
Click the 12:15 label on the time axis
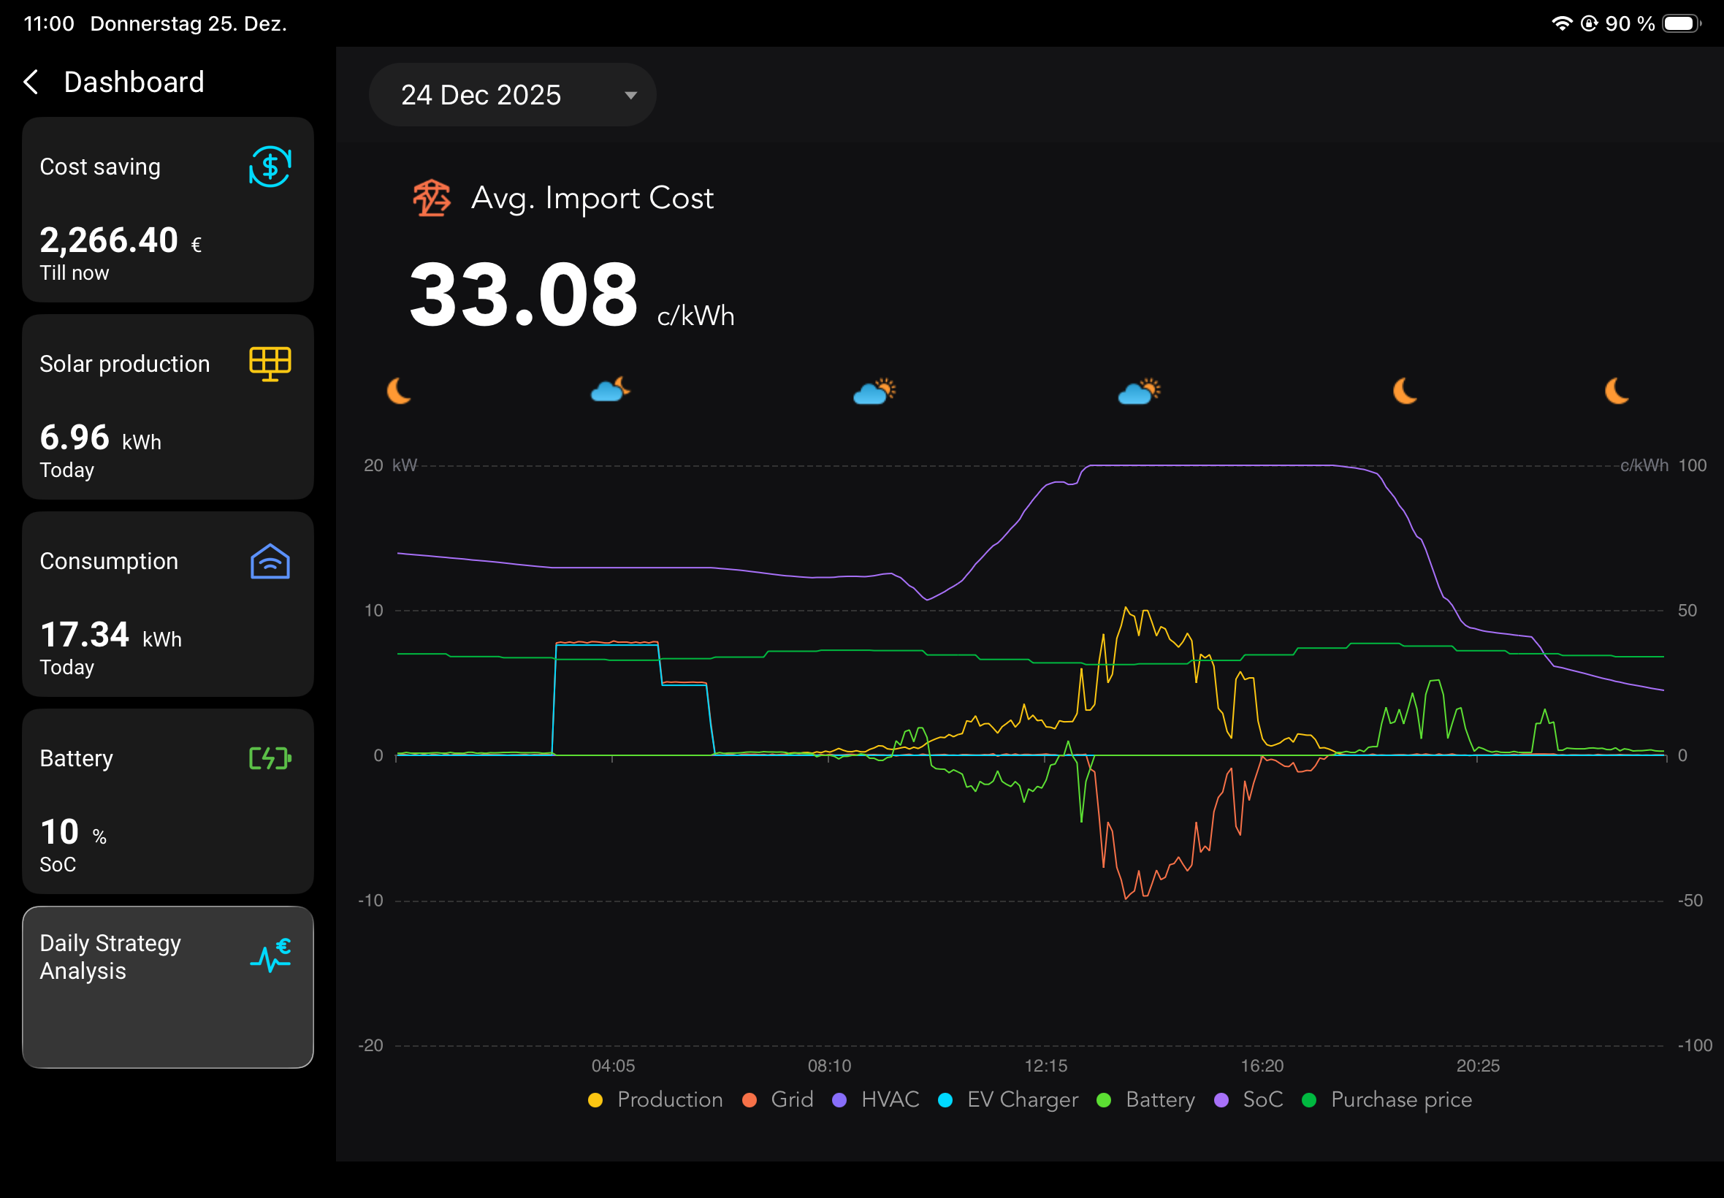pyautogui.click(x=1045, y=1066)
